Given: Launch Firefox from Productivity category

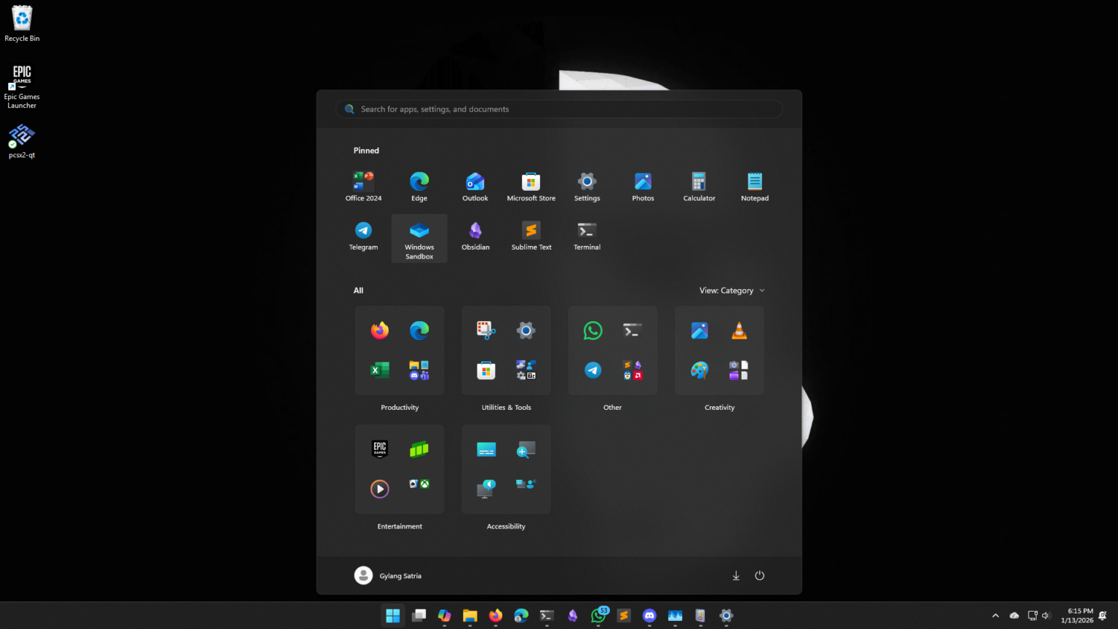Looking at the screenshot, I should tap(380, 331).
